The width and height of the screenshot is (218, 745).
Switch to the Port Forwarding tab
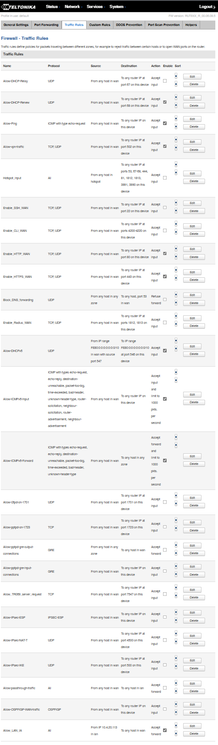click(x=46, y=25)
